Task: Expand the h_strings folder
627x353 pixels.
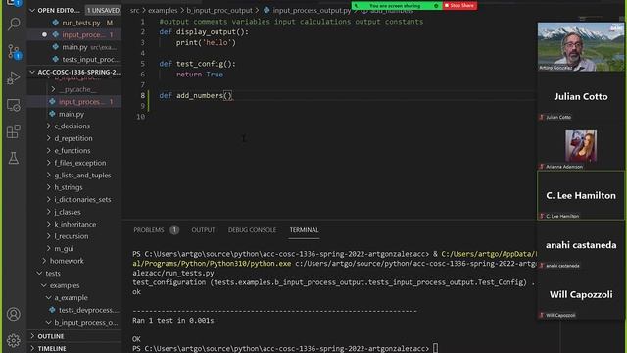Action: coord(49,187)
